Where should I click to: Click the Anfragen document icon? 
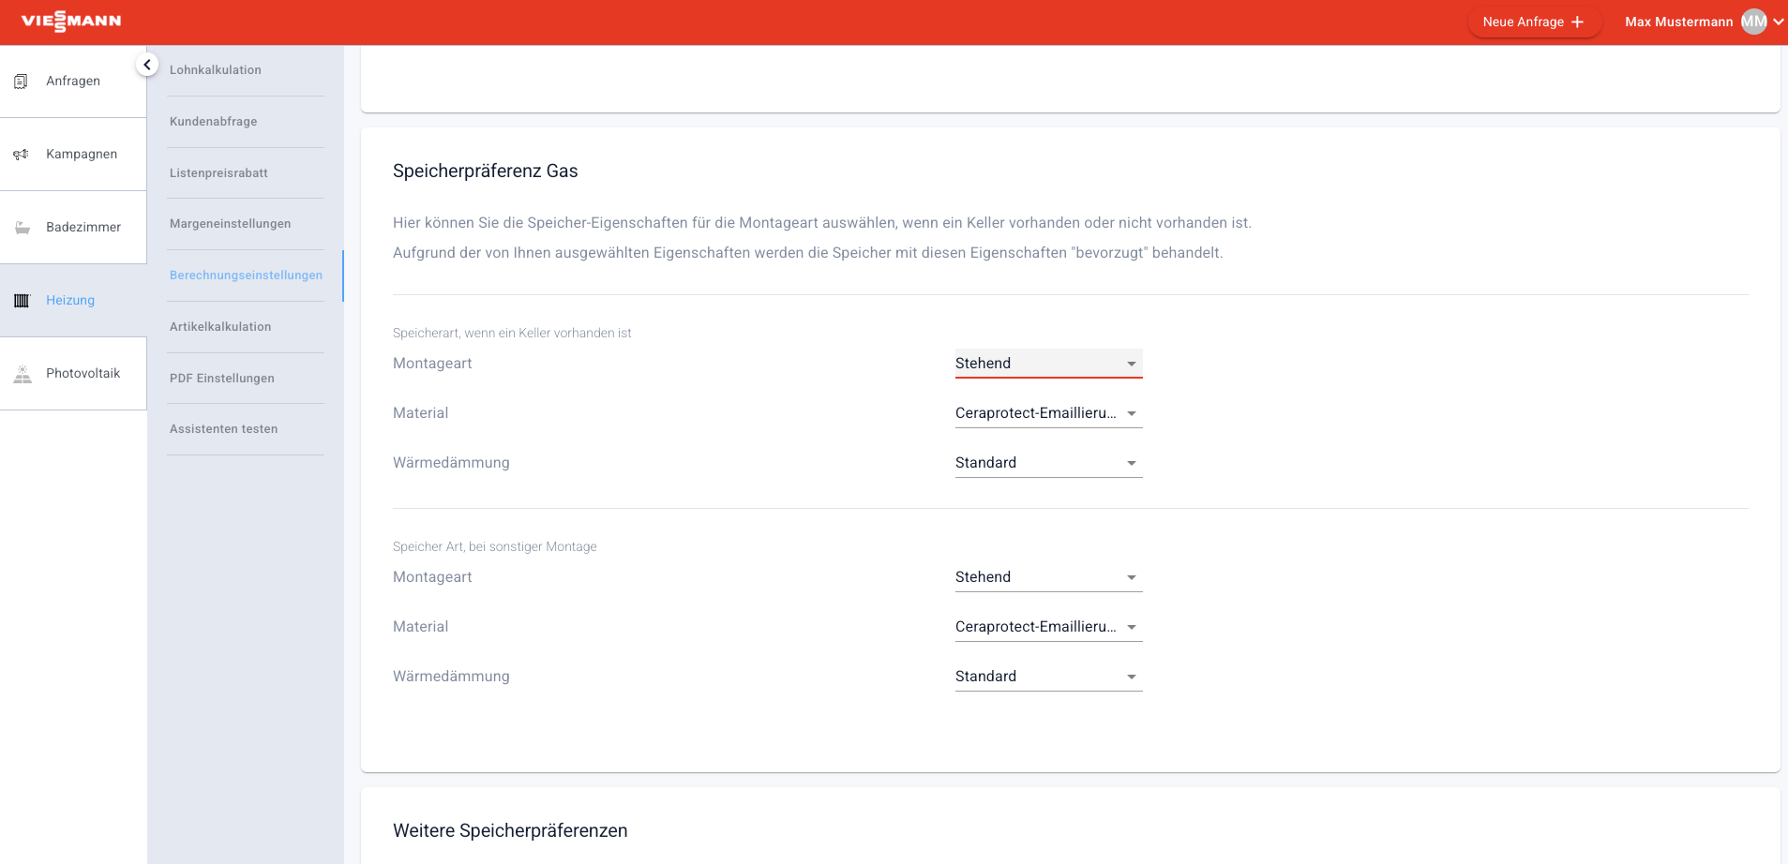[22, 82]
